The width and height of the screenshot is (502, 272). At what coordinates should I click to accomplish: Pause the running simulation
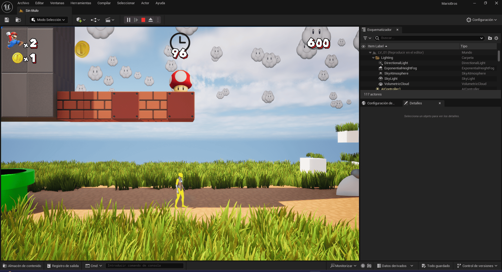128,20
